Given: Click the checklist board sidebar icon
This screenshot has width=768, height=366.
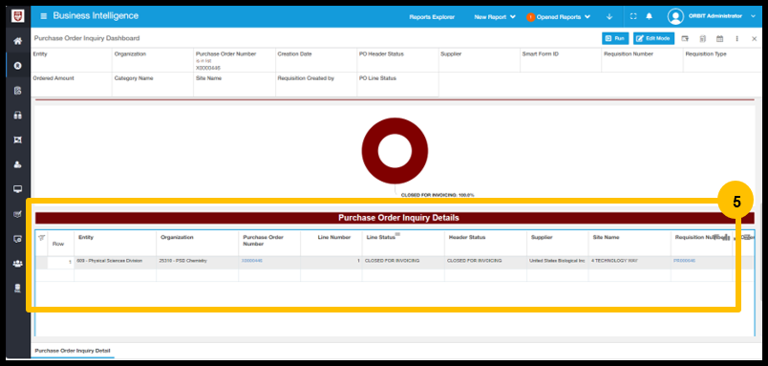Looking at the screenshot, I should [17, 214].
